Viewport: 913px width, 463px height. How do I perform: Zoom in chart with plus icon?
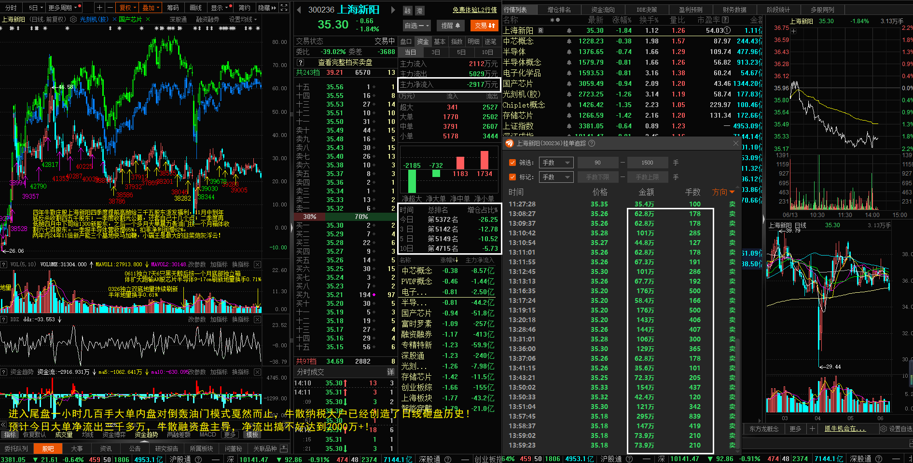click(x=99, y=8)
